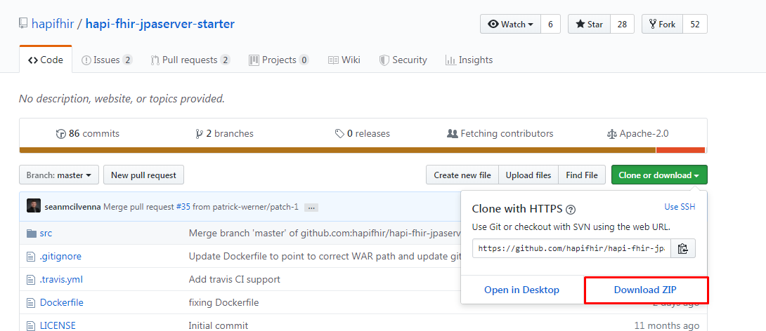View the 86 commits history
Image resolution: width=766 pixels, height=331 pixels.
[x=88, y=133]
